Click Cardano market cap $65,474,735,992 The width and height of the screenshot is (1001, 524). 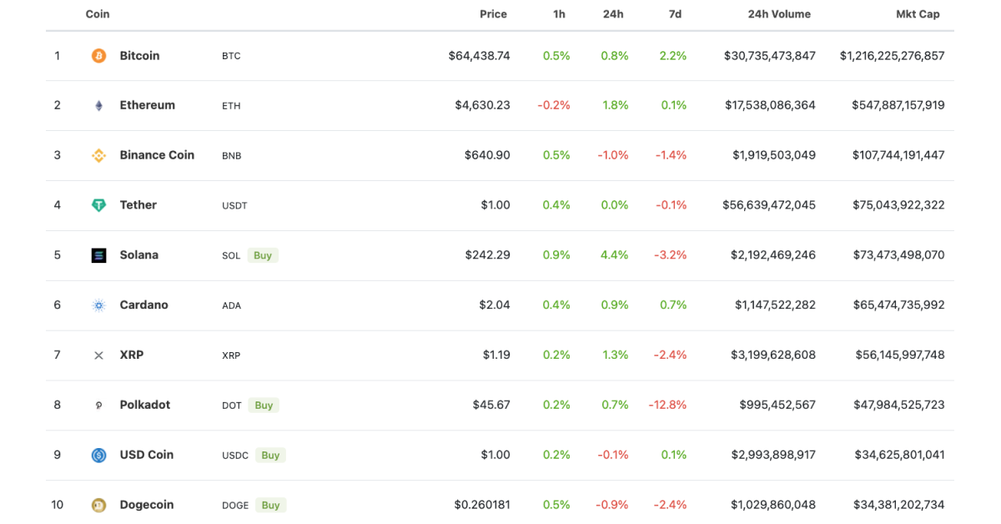pos(899,305)
